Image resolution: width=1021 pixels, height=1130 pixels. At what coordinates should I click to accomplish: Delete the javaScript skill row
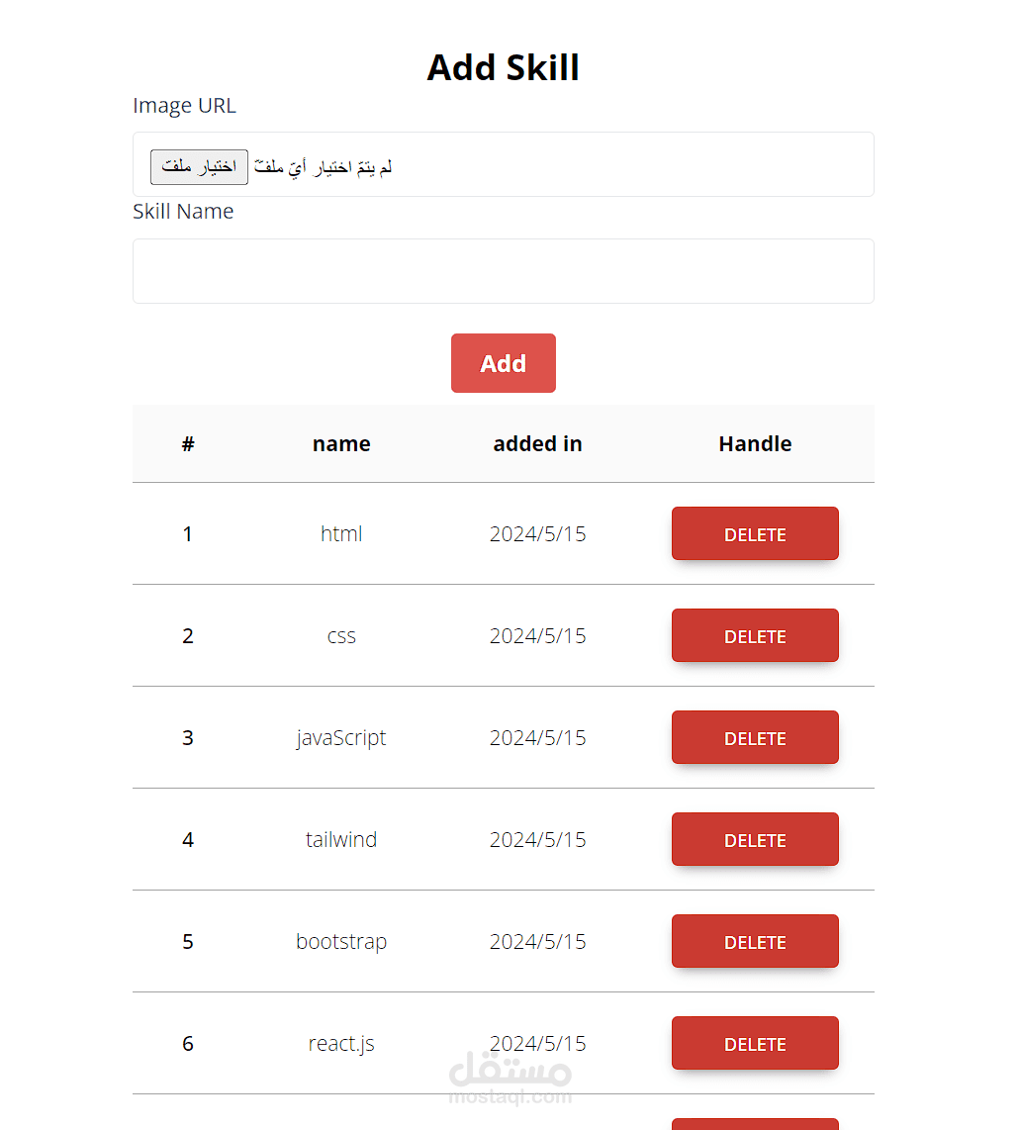coord(755,737)
